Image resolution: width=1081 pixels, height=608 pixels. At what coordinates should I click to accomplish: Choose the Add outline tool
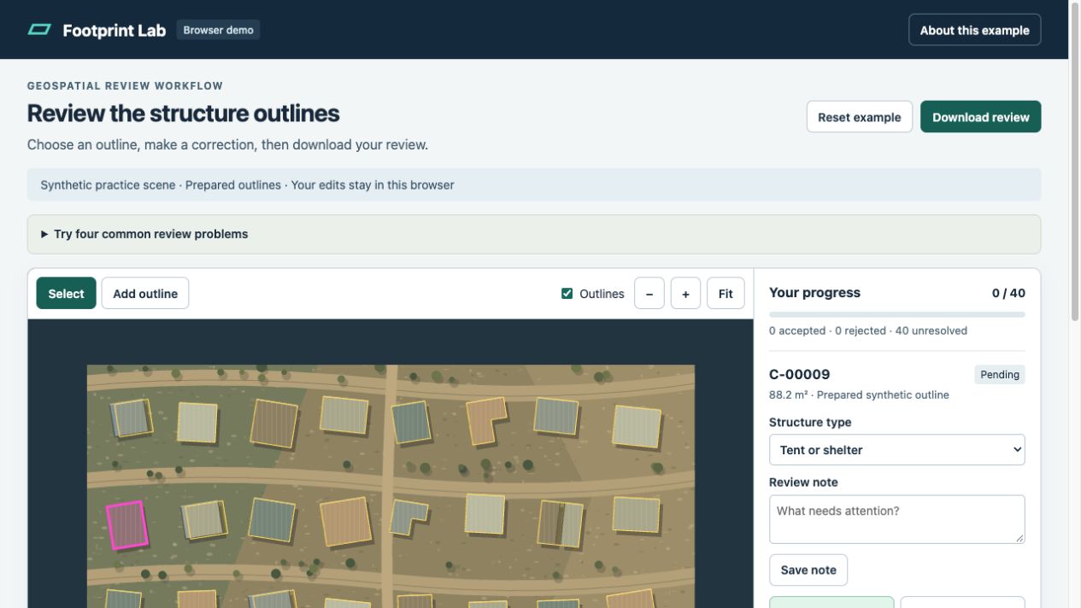coord(145,293)
